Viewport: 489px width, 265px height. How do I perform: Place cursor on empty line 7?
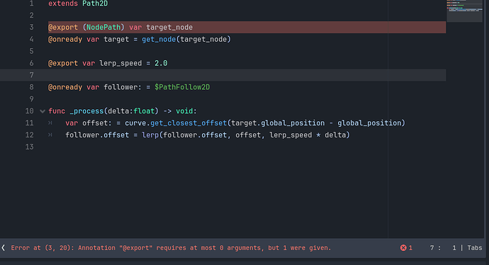pyautogui.click(x=223, y=75)
